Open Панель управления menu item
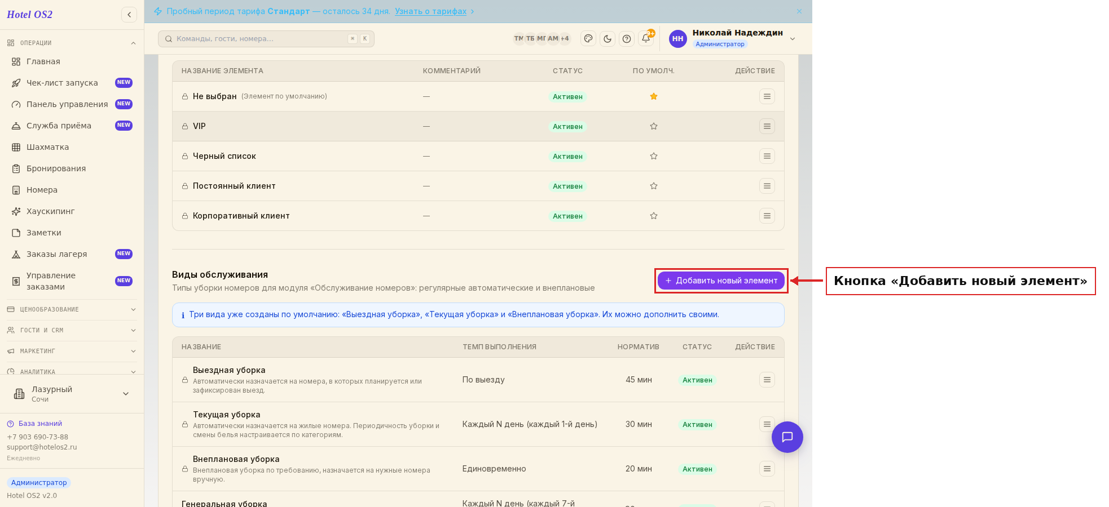The width and height of the screenshot is (1109, 507). (x=72, y=104)
